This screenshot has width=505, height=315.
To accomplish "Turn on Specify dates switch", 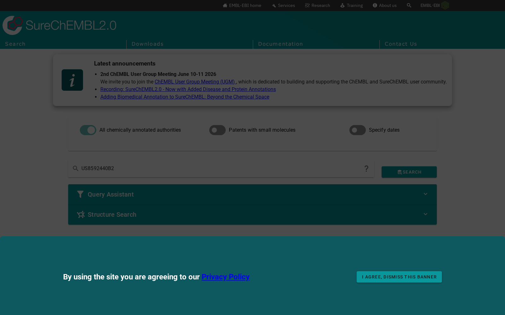I will pos(358,130).
